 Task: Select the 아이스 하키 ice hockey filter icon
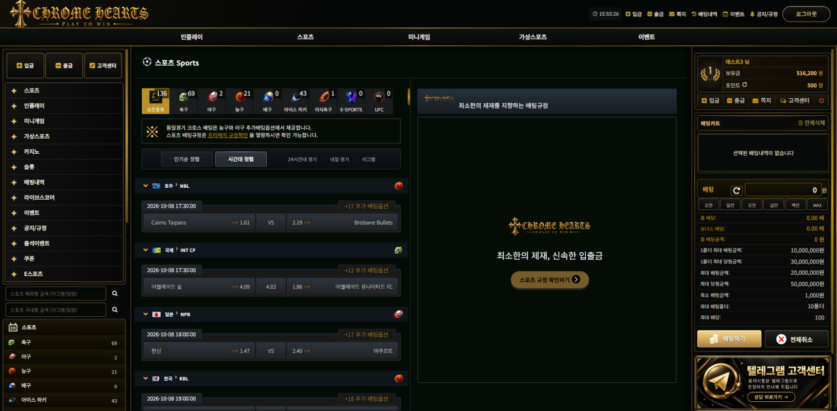296,101
